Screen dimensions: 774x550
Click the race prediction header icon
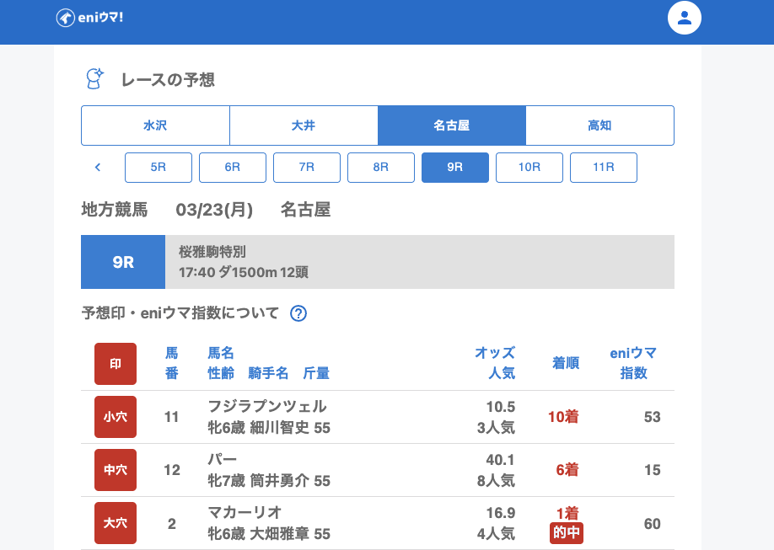tap(95, 79)
